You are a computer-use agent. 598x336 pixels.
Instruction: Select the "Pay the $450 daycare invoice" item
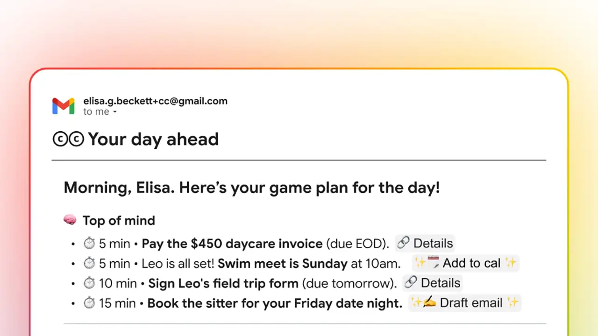[232, 244]
